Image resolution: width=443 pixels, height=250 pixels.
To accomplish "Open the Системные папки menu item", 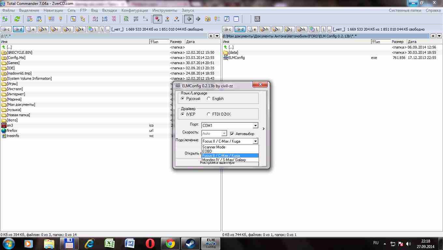I will coord(405,10).
